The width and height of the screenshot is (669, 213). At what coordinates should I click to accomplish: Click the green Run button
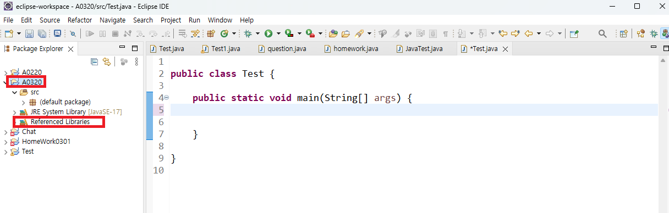coord(268,33)
